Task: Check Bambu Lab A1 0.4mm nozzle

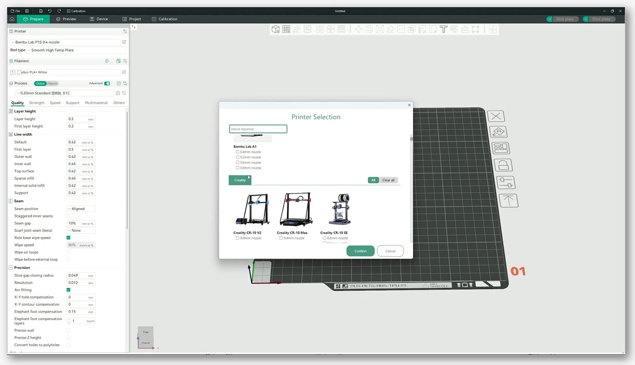Action: [x=237, y=152]
